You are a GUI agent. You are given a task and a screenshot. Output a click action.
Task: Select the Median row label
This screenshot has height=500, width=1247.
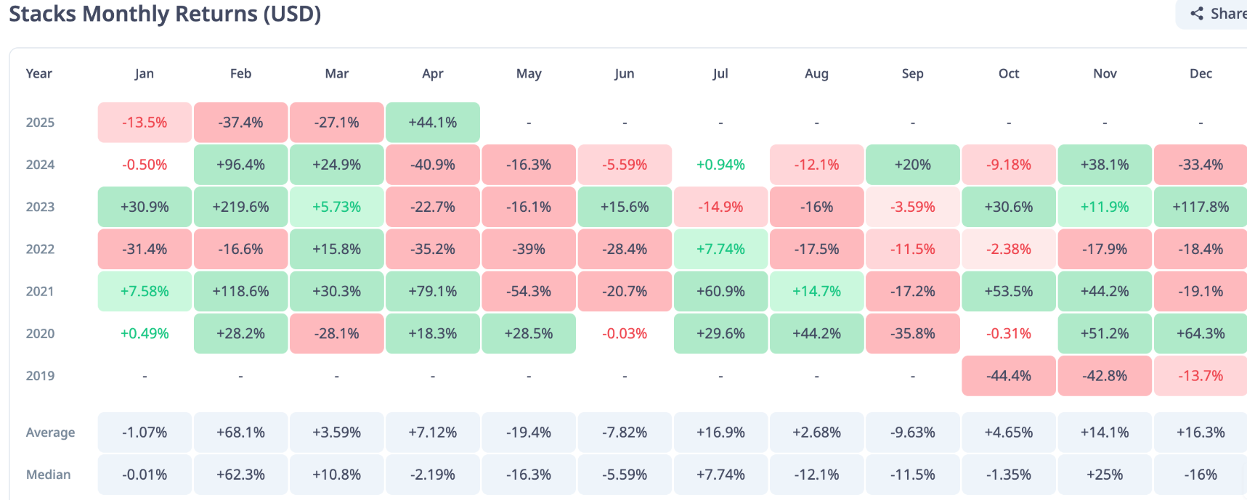(49, 475)
